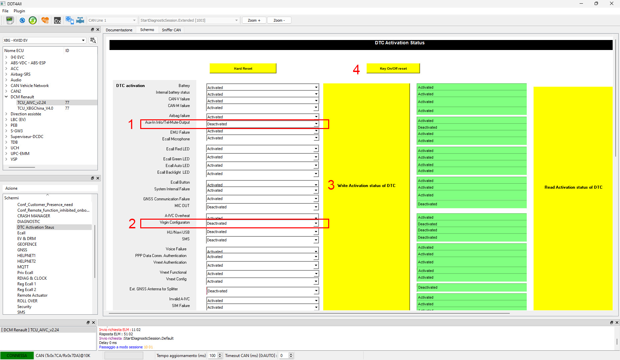Click the green circular reload icon
This screenshot has width=620, height=360.
[x=33, y=20]
